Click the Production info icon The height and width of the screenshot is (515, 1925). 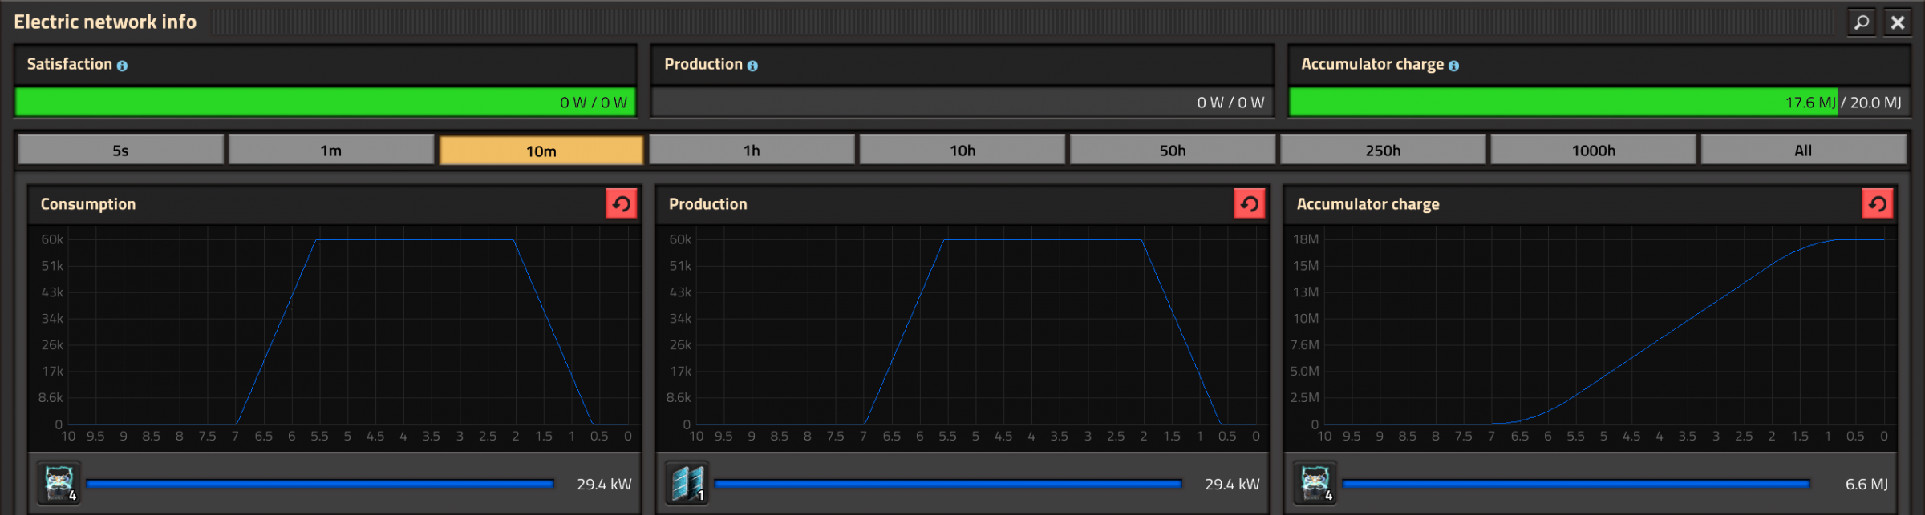point(752,66)
